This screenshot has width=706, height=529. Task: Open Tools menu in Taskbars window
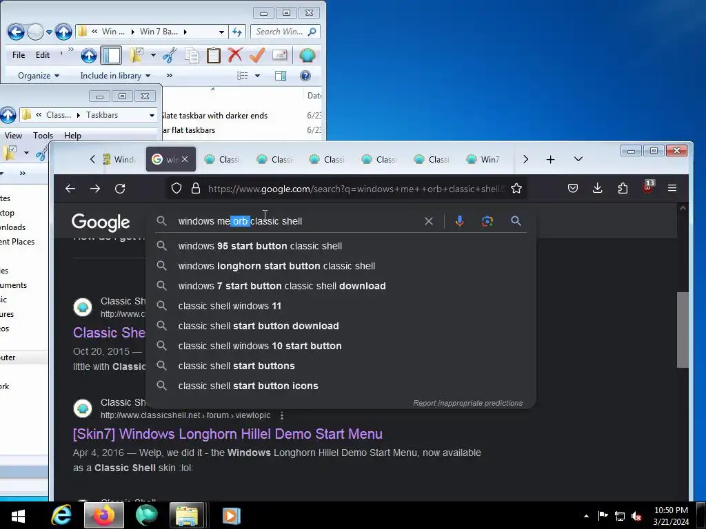click(x=43, y=136)
